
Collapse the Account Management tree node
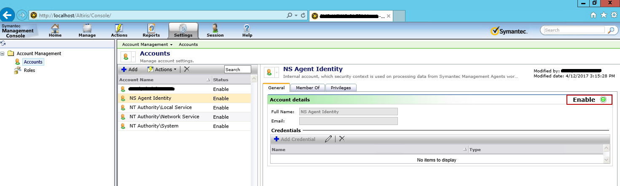tap(3, 53)
